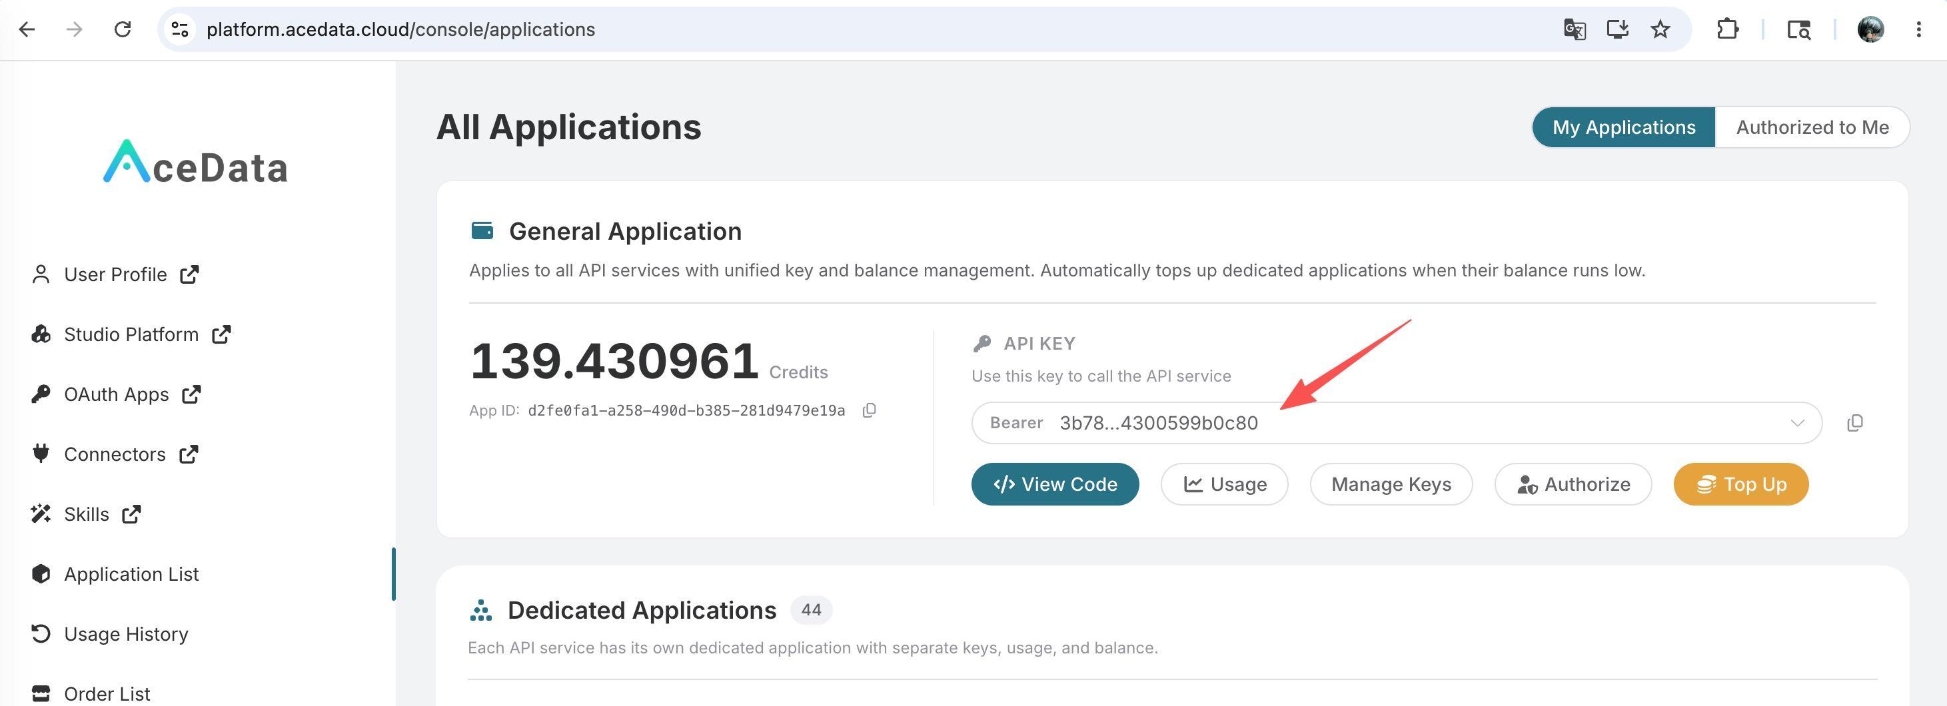Click the 139.430961 credits balance
Viewport: 1947px width, 706px height.
[614, 361]
